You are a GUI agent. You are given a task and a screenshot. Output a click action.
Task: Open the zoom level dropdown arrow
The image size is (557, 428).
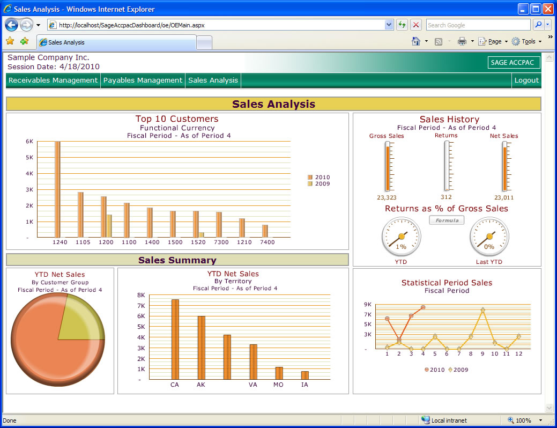click(540, 420)
